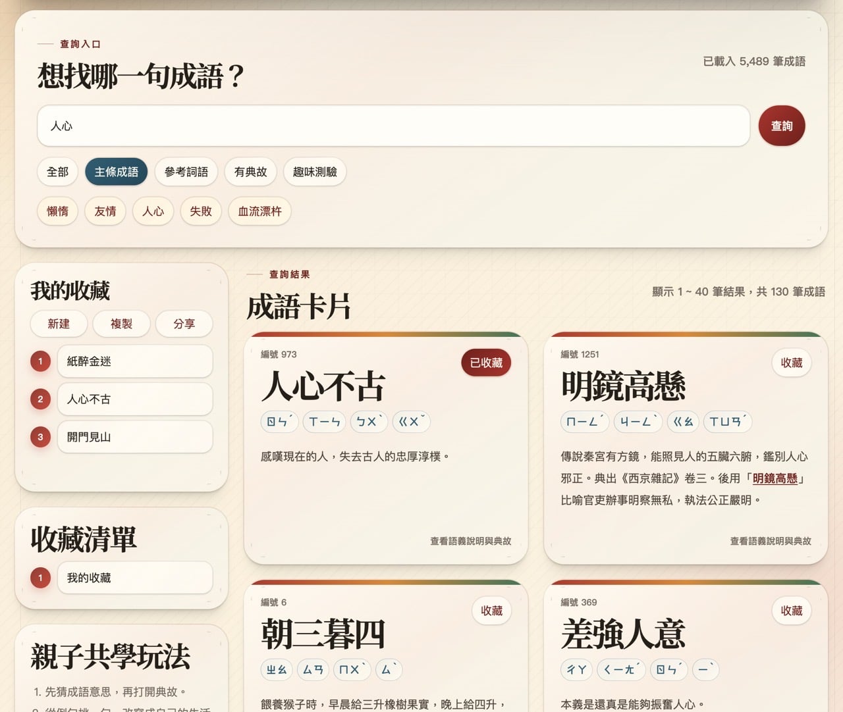The width and height of the screenshot is (843, 712).
Task: Click the ㄇㄧㄥˊ zhuyin chip on 明鏡高懸
Action: pos(585,422)
